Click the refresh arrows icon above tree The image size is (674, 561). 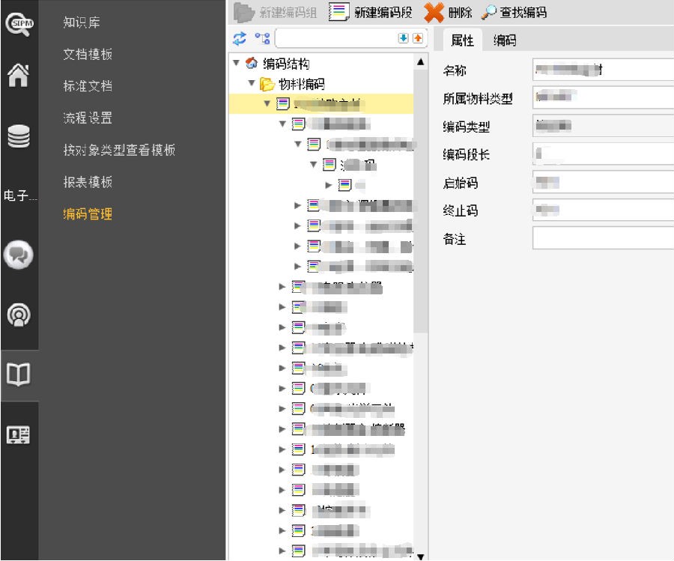click(x=240, y=38)
